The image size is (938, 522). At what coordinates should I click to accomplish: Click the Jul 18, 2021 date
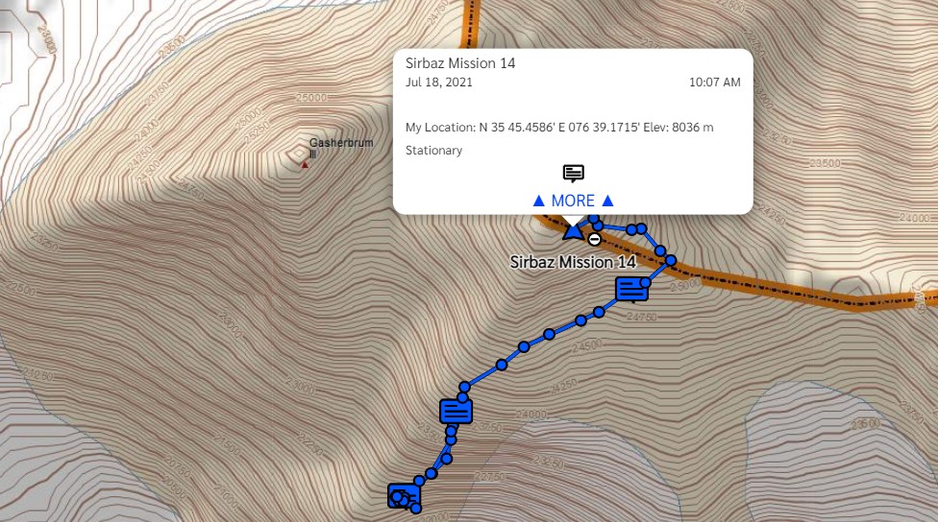tap(438, 83)
